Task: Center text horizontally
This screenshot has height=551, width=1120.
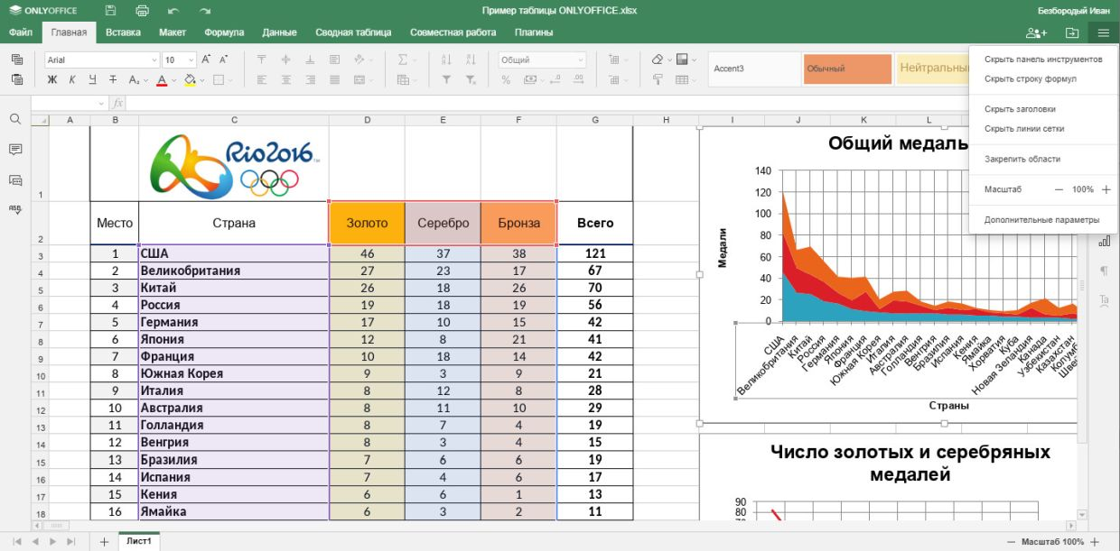Action: pyautogui.click(x=286, y=79)
